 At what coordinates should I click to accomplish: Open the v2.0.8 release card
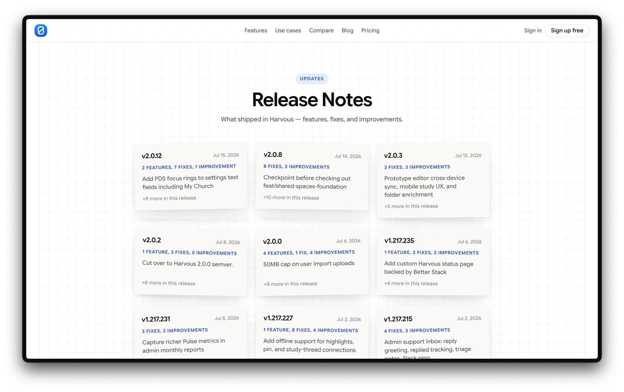click(312, 176)
